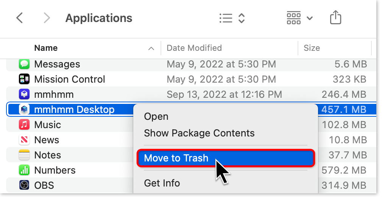Sort by Size column header
The height and width of the screenshot is (199, 382).
[312, 48]
